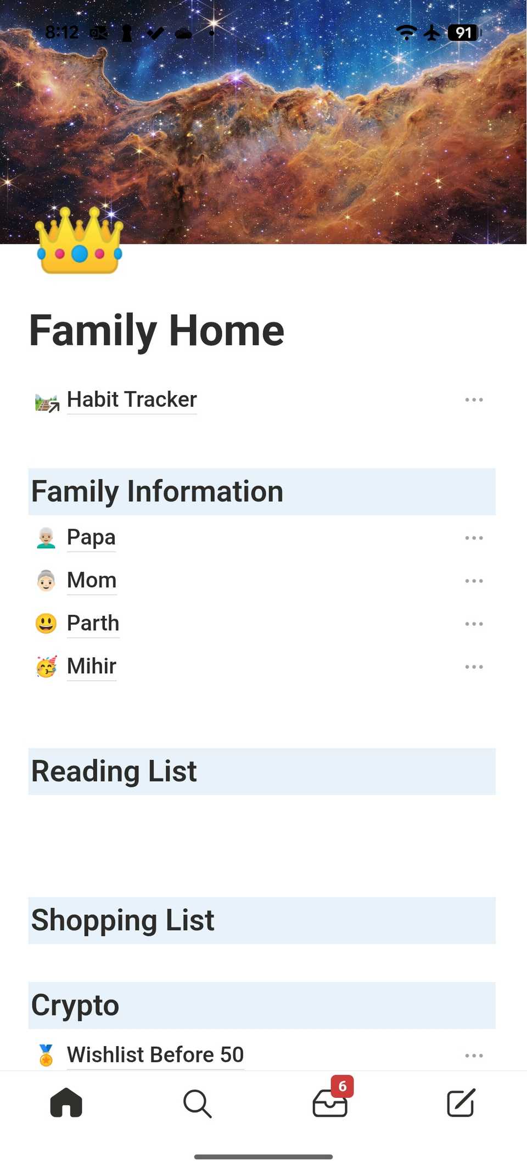Screen dimensions: 527x1172
Task: Open the Wishlist Before 50 page
Action: click(155, 1054)
